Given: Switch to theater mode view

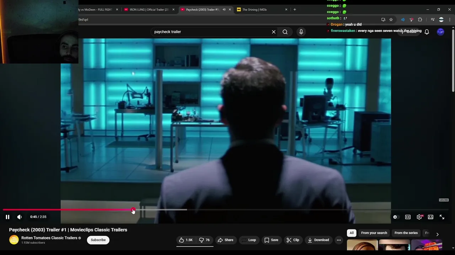Looking at the screenshot, I should [x=430, y=217].
